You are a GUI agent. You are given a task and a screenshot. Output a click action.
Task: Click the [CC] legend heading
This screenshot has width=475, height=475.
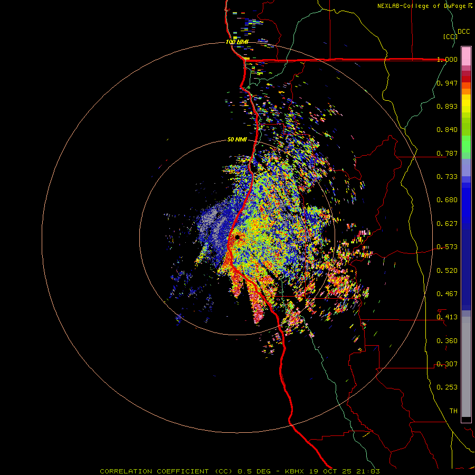coord(450,36)
